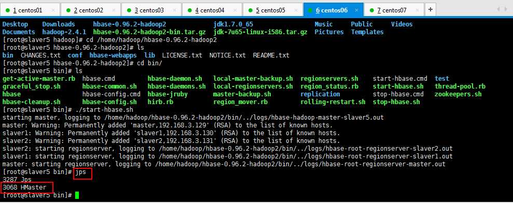Click the LICENSE.txt file name
Viewport: 513px width, 203px height.
(182, 55)
